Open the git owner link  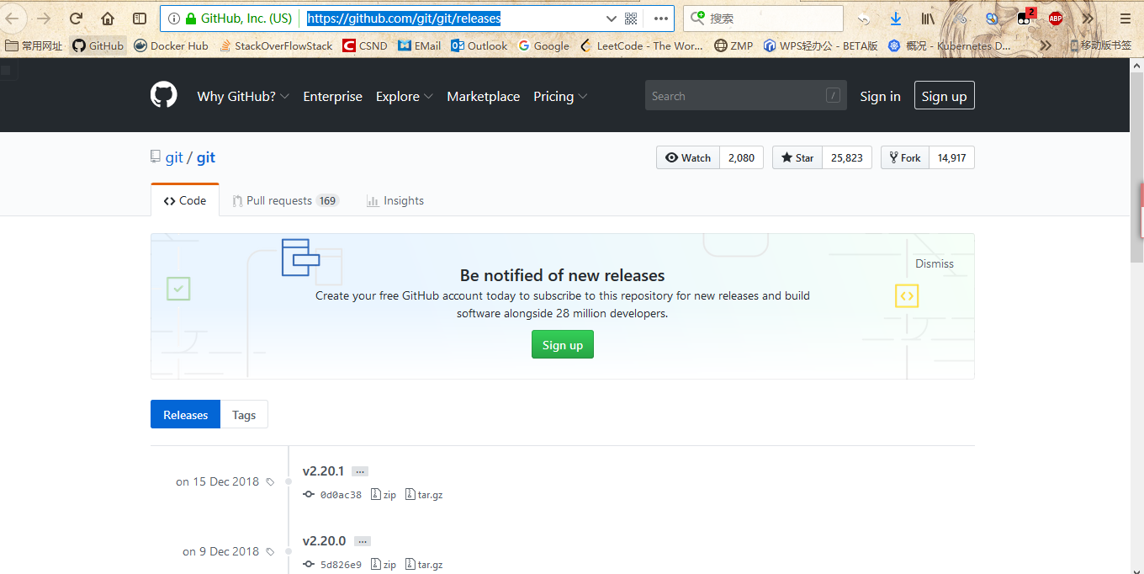pyautogui.click(x=174, y=157)
